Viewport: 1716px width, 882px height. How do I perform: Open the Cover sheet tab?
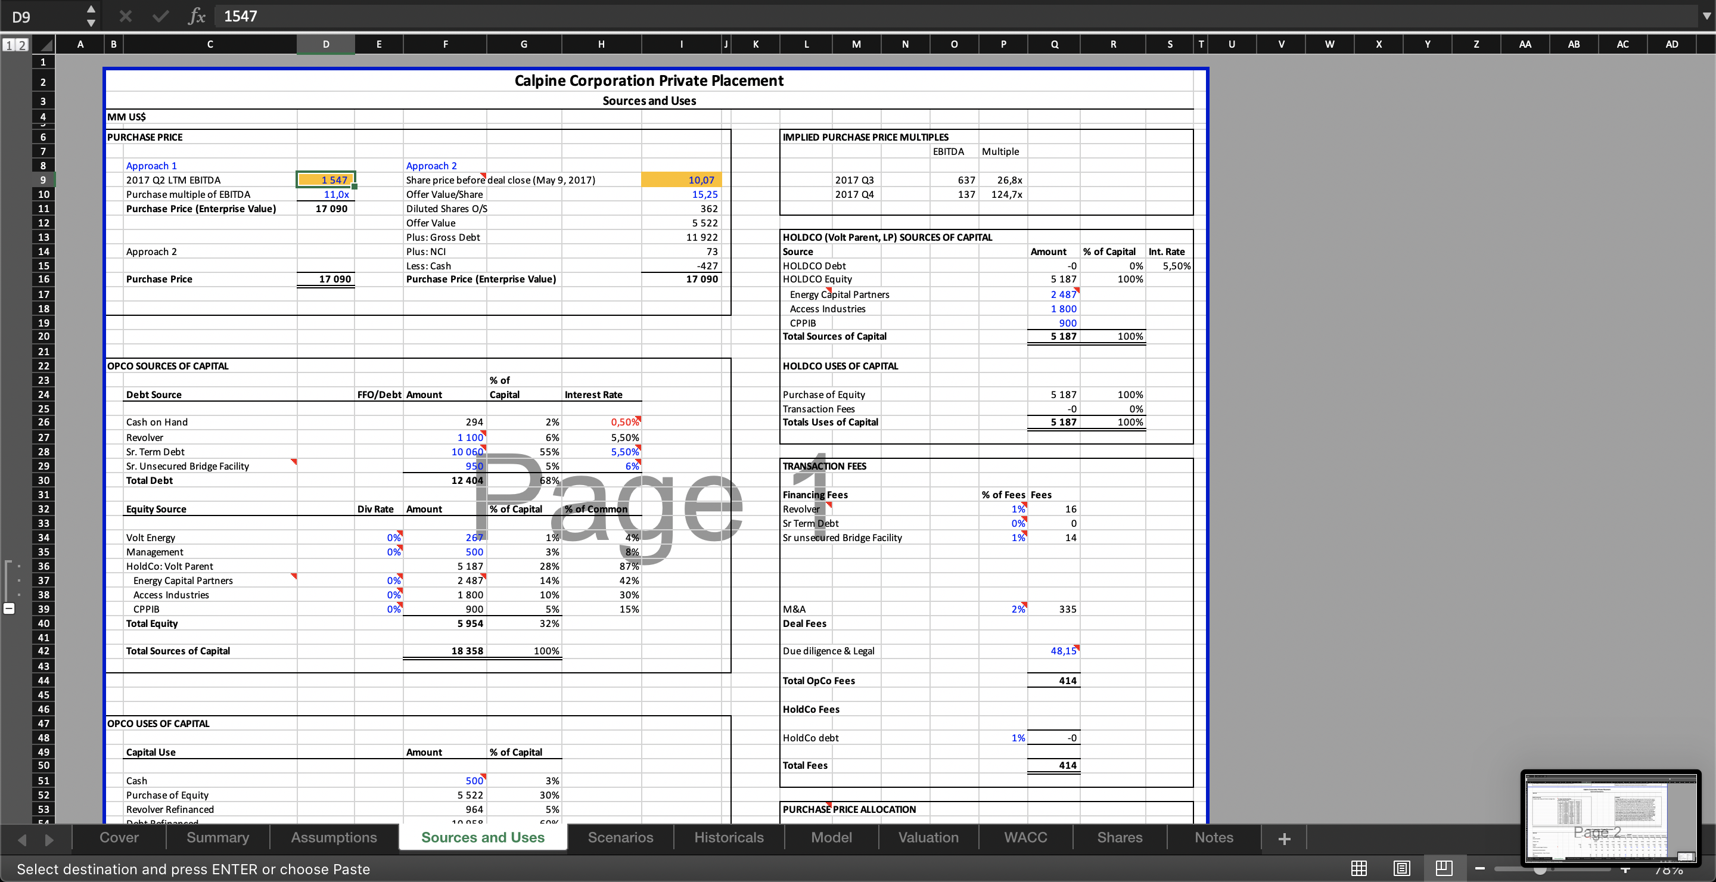tap(119, 837)
